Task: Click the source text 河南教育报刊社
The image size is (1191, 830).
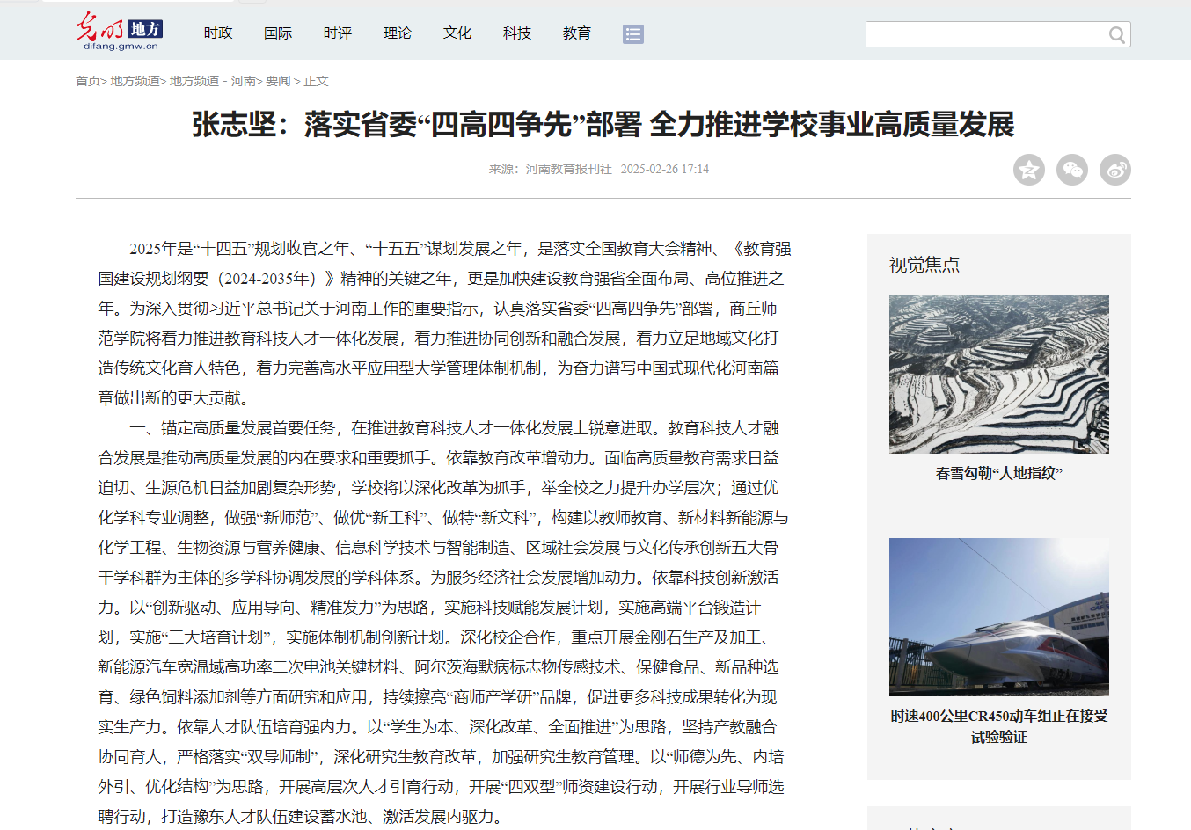Action: point(568,169)
